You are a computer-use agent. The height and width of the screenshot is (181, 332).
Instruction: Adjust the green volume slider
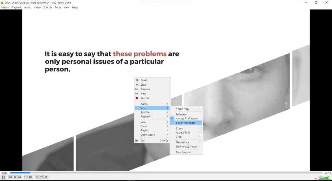point(324,178)
